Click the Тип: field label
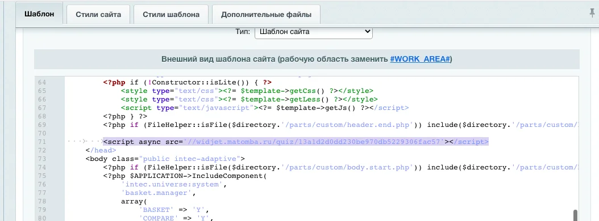This screenshot has height=221, width=599. (x=243, y=32)
